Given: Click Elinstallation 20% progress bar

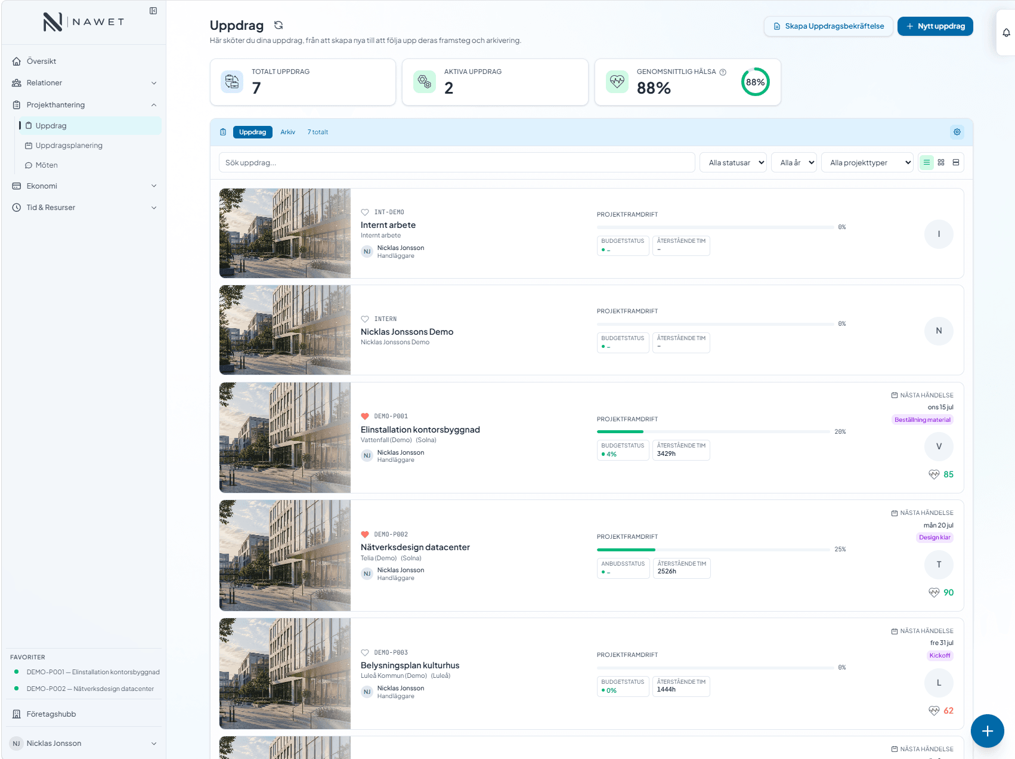Looking at the screenshot, I should pos(713,431).
